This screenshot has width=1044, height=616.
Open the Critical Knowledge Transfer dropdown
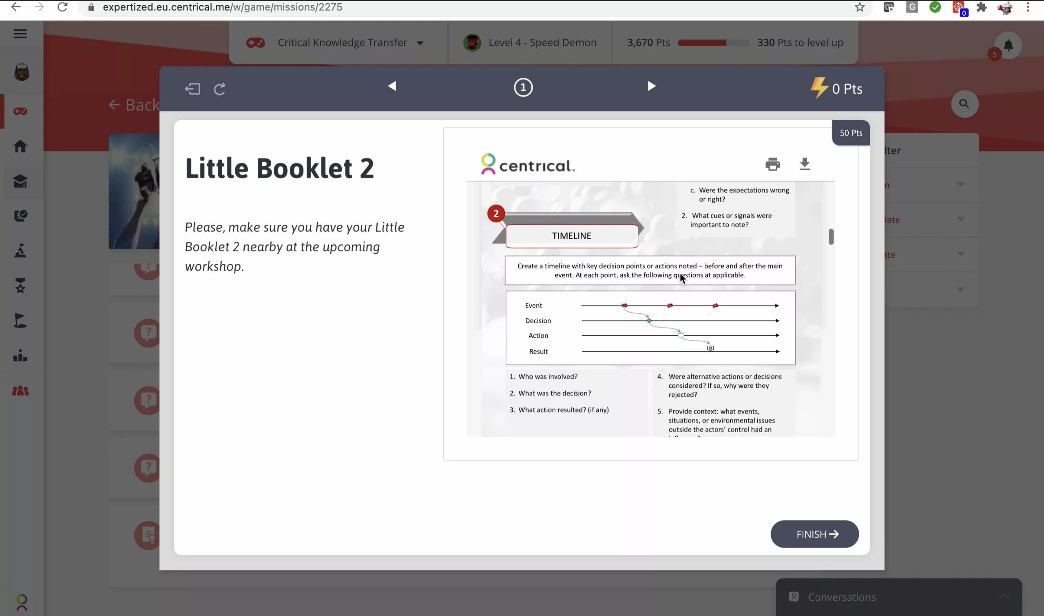[x=422, y=42]
